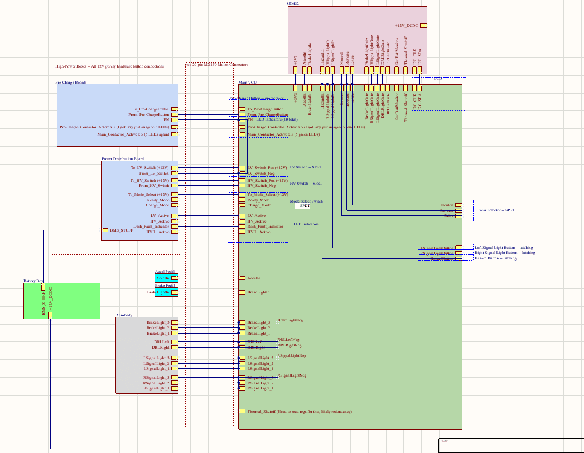
Task: Click the High-Power Boxes note text
Action: tap(109, 66)
